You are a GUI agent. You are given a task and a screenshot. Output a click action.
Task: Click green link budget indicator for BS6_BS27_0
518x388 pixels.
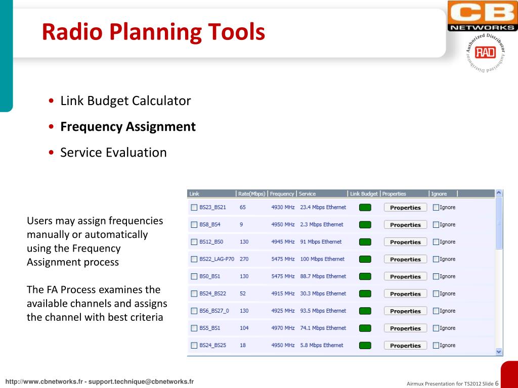coord(365,311)
